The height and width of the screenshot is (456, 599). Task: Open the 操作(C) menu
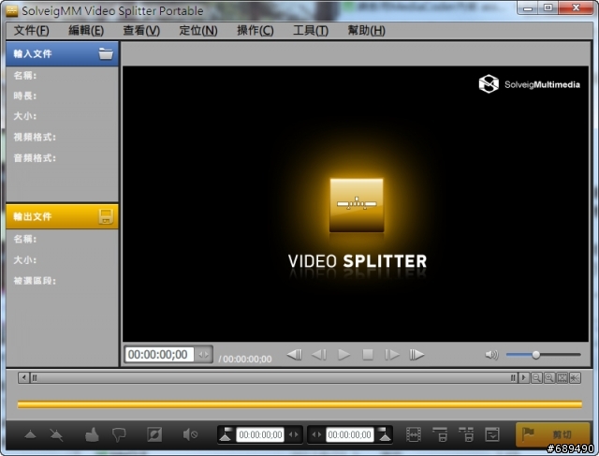256,30
